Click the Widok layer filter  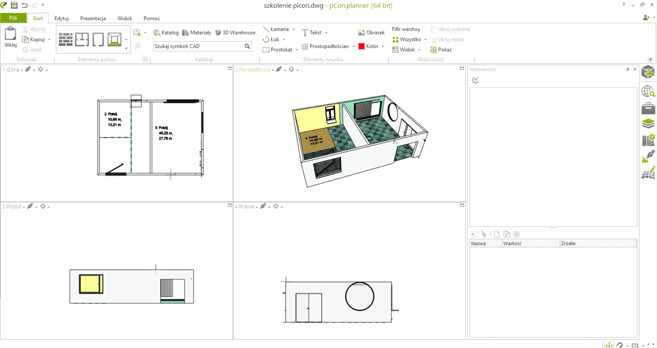(404, 50)
